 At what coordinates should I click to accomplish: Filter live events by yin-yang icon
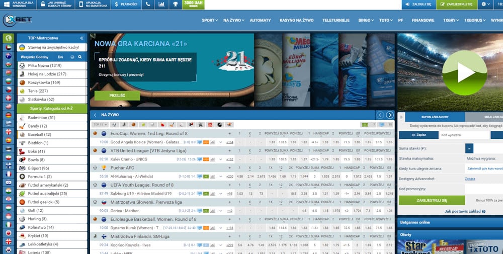coord(220,124)
